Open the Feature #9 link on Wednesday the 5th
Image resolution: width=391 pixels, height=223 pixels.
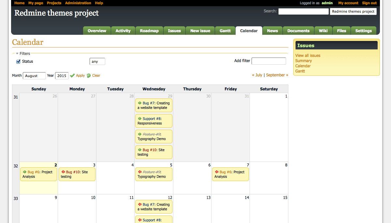[152, 172]
